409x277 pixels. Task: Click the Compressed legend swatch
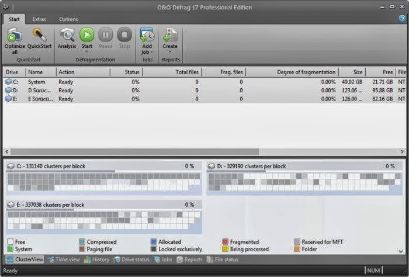click(x=82, y=241)
